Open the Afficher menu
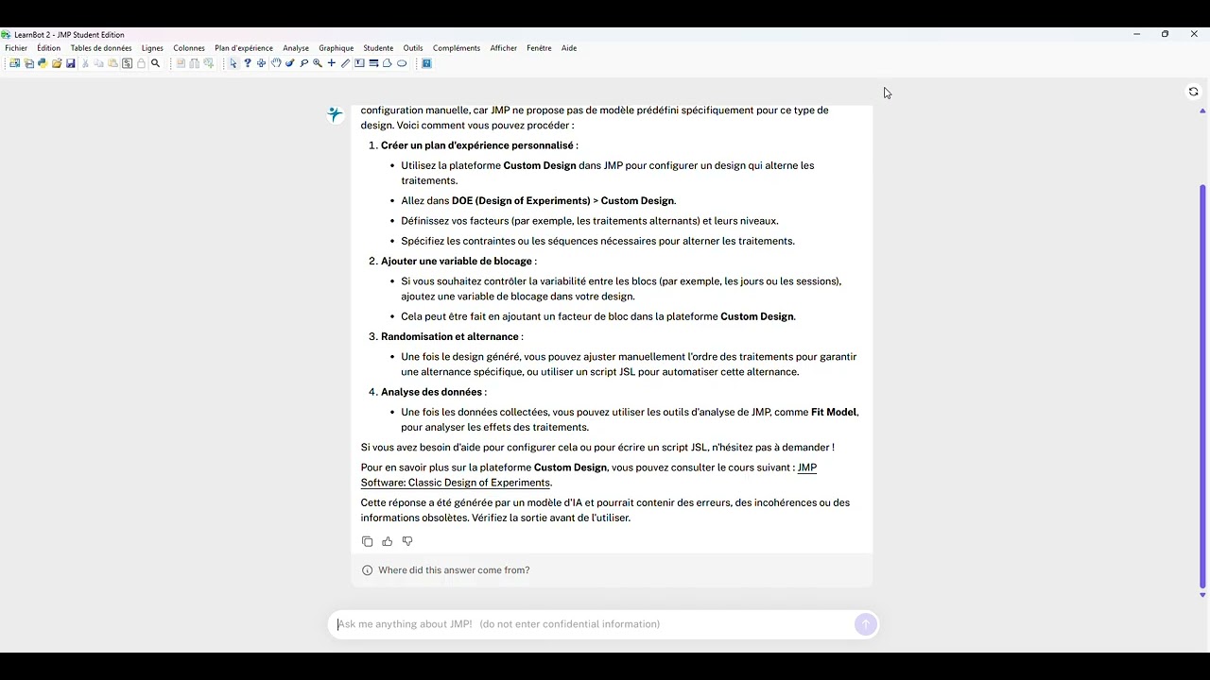The width and height of the screenshot is (1210, 680). [x=504, y=48]
